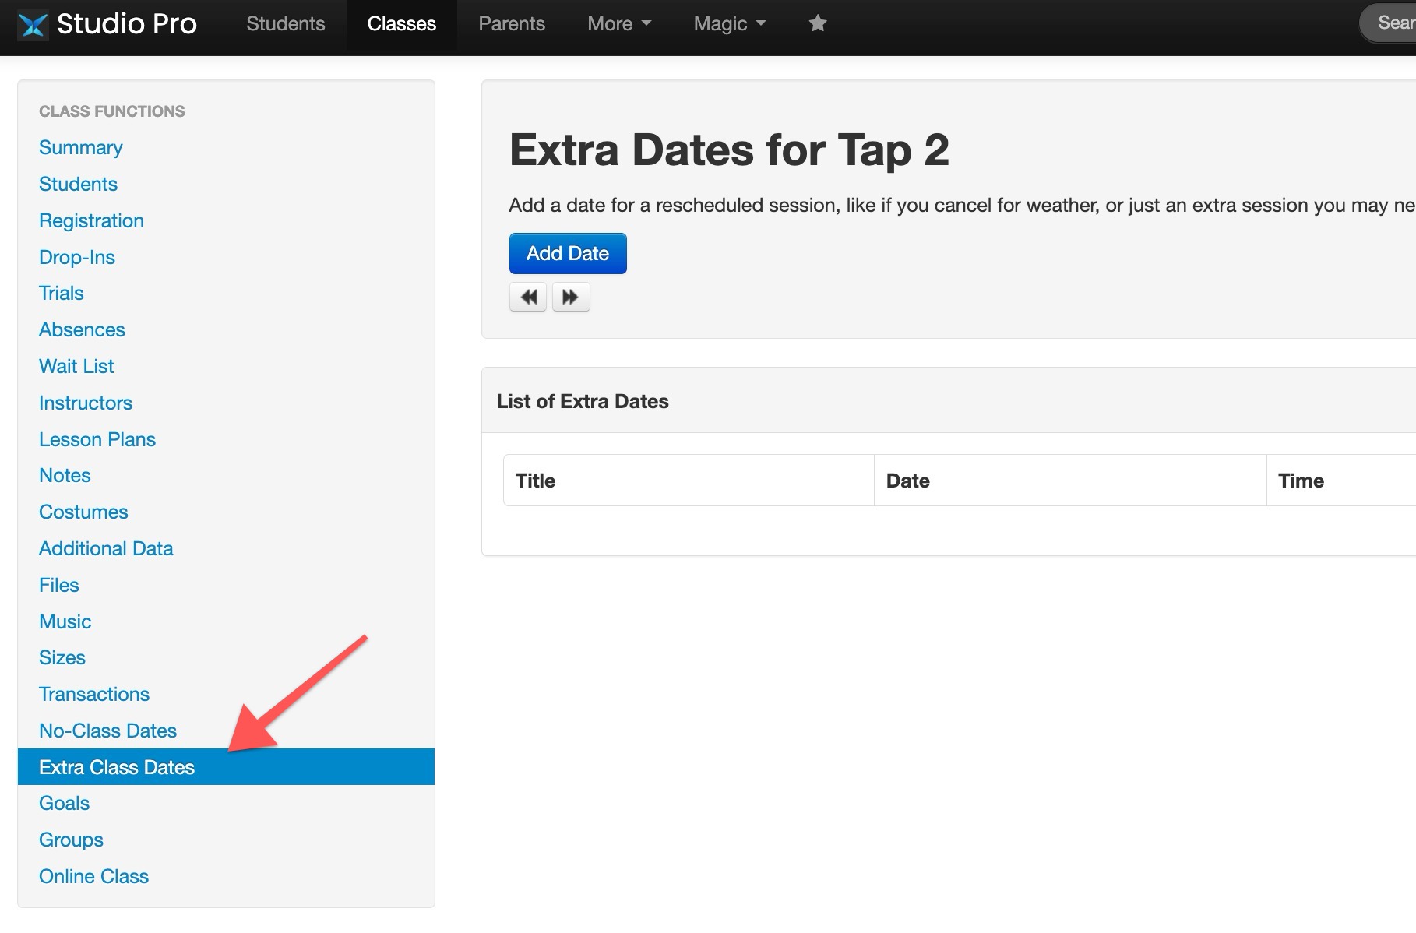Open the Students nav tab
Image resolution: width=1416 pixels, height=933 pixels.
pyautogui.click(x=286, y=23)
